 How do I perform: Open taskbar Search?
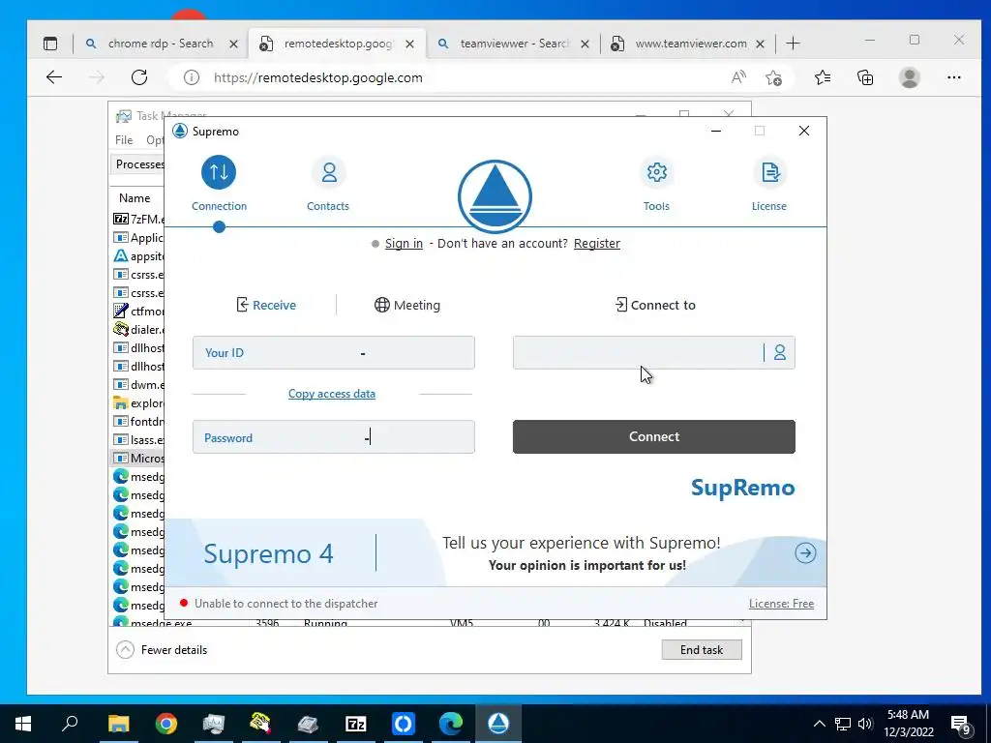[70, 724]
